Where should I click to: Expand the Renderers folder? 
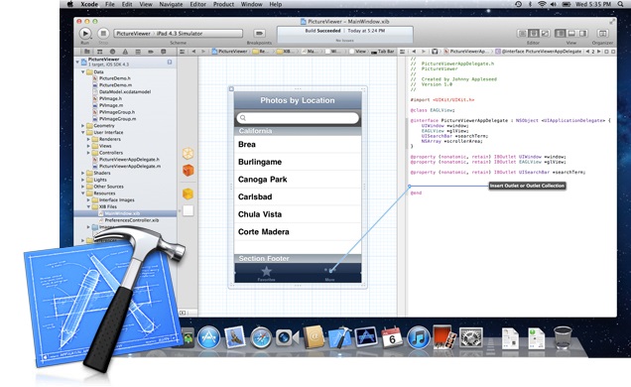coord(88,139)
